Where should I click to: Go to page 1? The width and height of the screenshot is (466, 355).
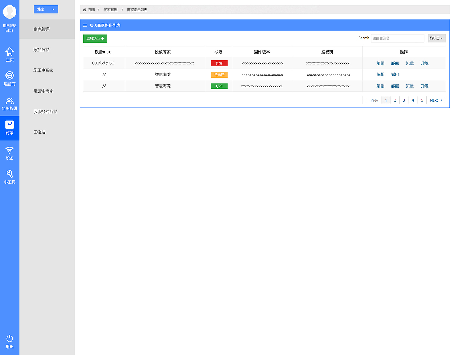pos(386,100)
